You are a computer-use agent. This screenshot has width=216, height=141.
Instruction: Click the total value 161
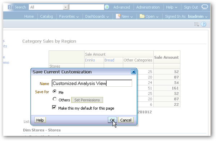[175, 88]
